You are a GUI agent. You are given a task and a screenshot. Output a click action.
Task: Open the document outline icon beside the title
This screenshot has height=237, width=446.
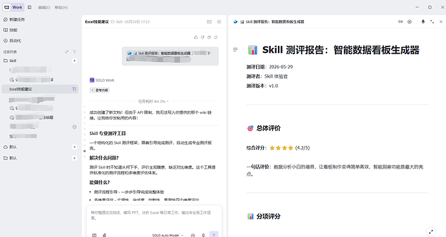click(x=235, y=50)
